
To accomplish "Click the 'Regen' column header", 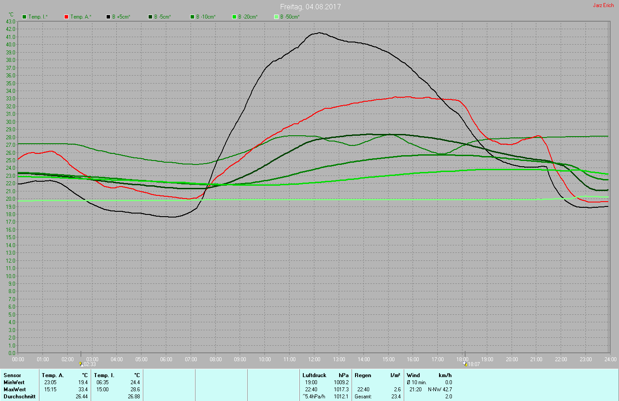I will [363, 375].
